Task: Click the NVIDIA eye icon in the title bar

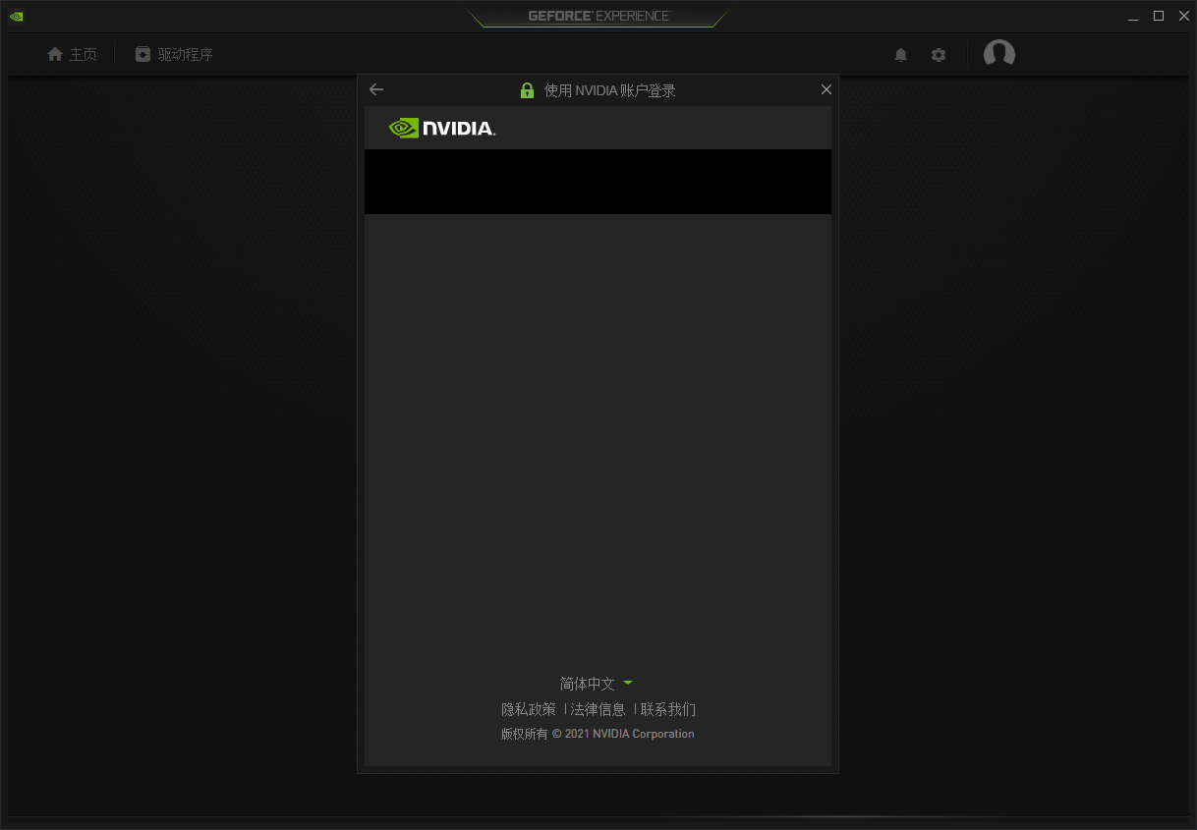Action: pyautogui.click(x=17, y=16)
